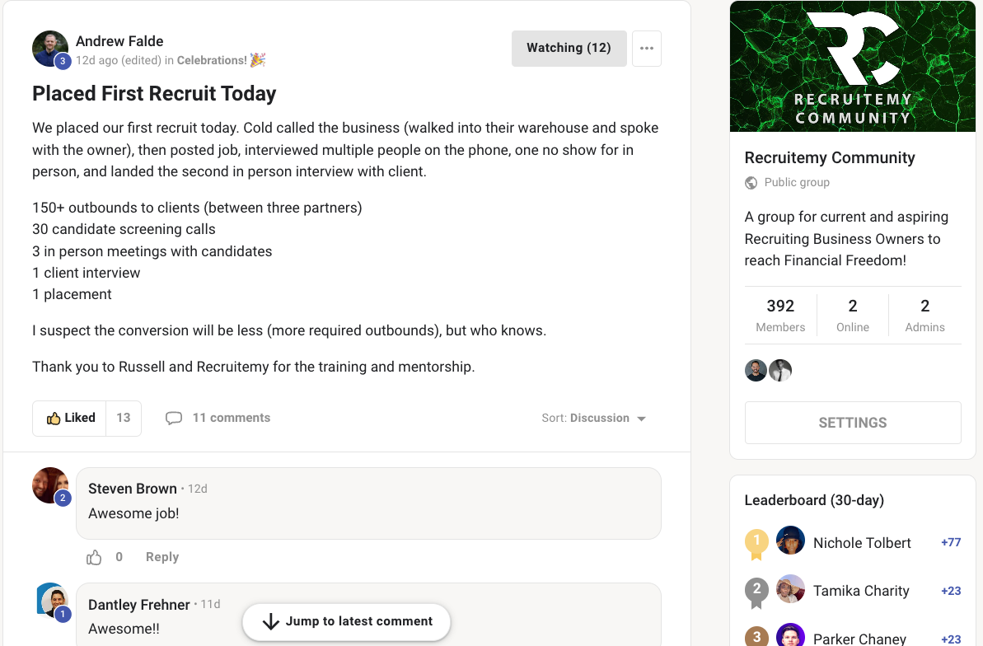Open Steven Brown's avatar picture
The height and width of the screenshot is (646, 983).
click(50, 485)
